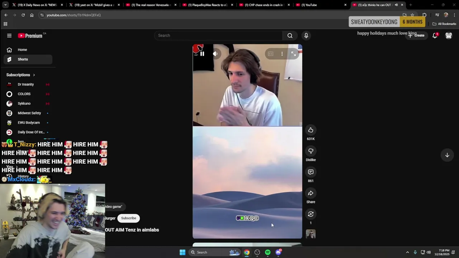Switch to X Daily News tab
The width and height of the screenshot is (459, 258).
click(37, 5)
